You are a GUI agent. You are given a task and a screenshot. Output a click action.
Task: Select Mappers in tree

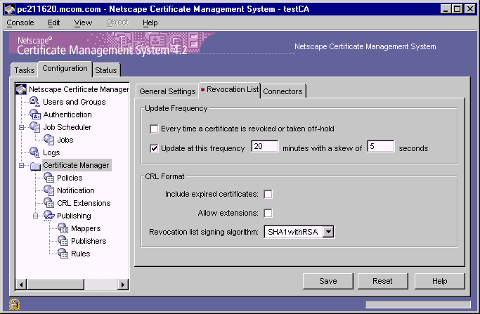(86, 228)
